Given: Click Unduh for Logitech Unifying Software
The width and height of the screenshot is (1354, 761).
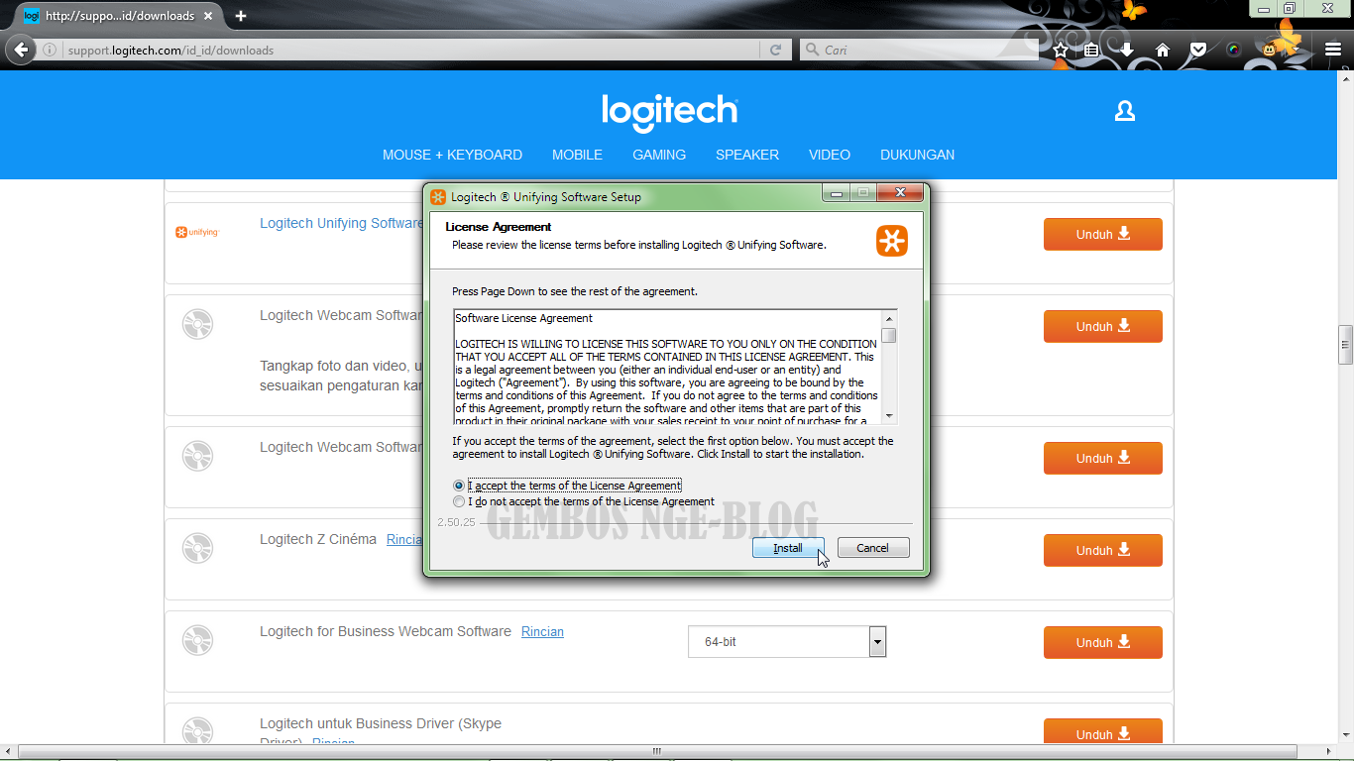Looking at the screenshot, I should point(1102,235).
